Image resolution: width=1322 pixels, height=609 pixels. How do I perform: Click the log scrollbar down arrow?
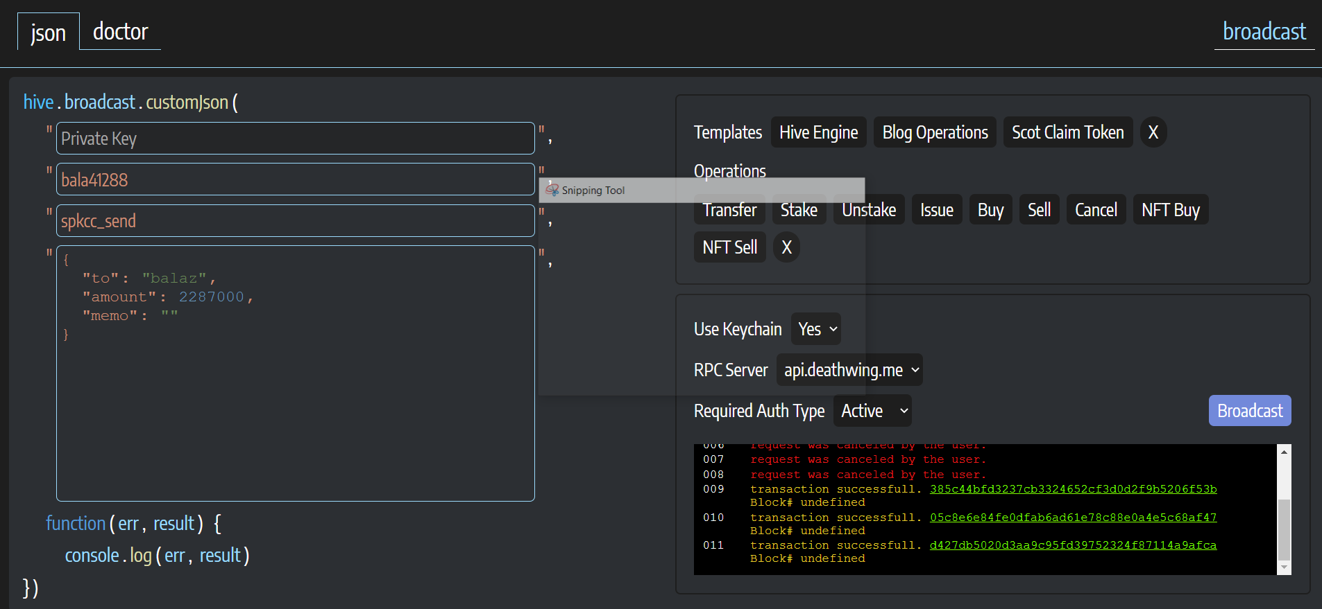pos(1285,567)
